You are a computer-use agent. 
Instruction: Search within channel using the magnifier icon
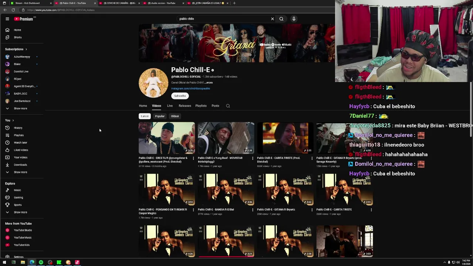[x=228, y=106]
